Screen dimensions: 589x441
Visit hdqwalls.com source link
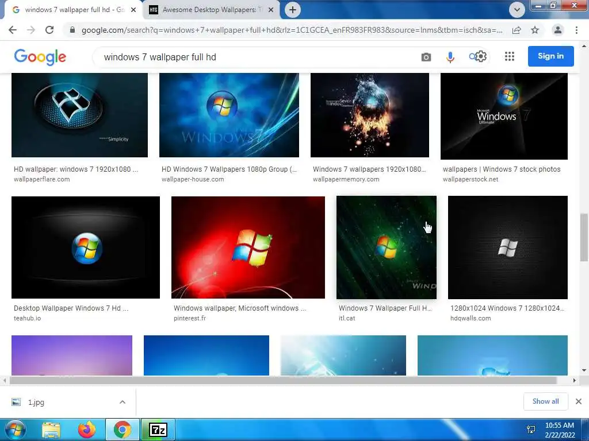(x=471, y=318)
